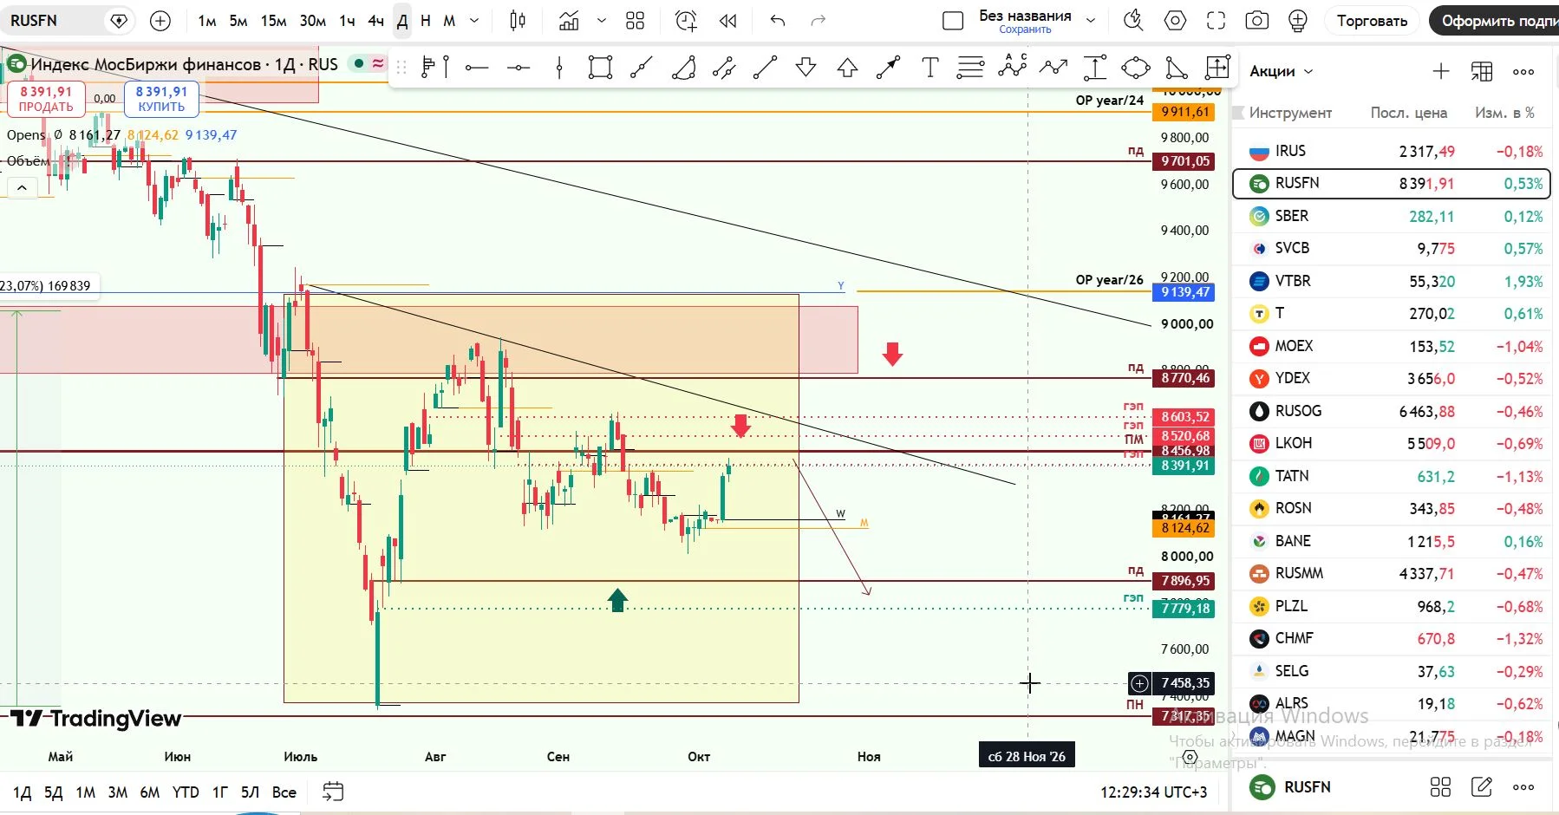Screen dimensions: 1559x815
Task: Open chart settings hexagon icon
Action: click(x=1175, y=21)
